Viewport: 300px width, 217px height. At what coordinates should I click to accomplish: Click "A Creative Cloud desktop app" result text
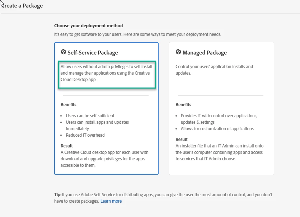click(x=104, y=159)
